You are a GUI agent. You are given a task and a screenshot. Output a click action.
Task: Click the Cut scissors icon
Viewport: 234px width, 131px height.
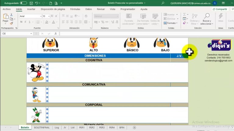(11, 15)
